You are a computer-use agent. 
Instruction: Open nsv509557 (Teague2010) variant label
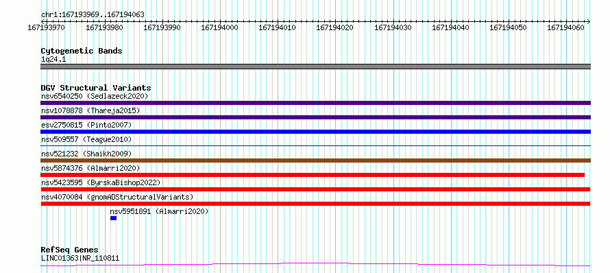[86, 139]
